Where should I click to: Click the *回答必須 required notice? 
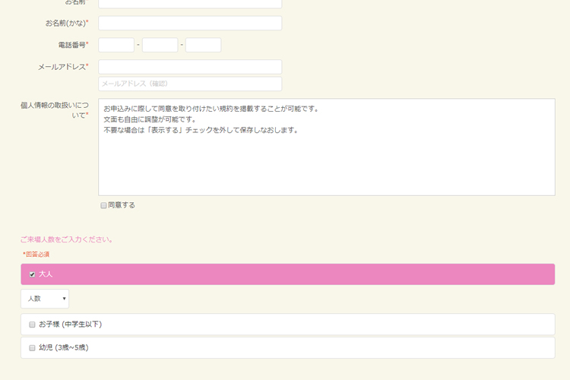36,255
